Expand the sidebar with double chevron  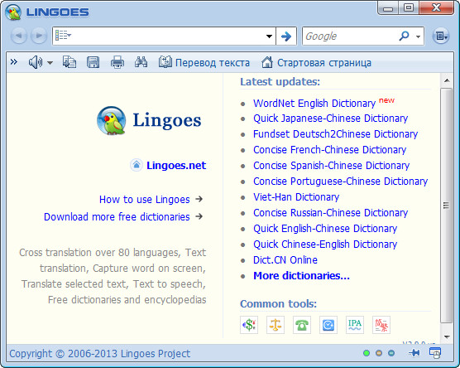[x=14, y=62]
